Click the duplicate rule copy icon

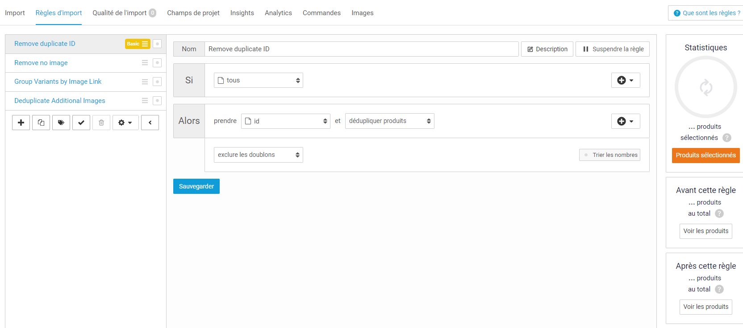coord(41,123)
